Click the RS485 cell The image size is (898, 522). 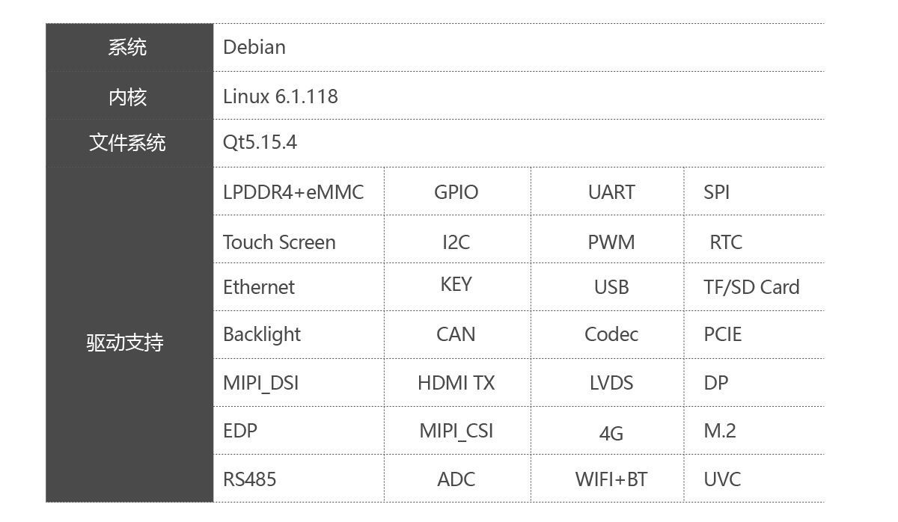coord(250,479)
